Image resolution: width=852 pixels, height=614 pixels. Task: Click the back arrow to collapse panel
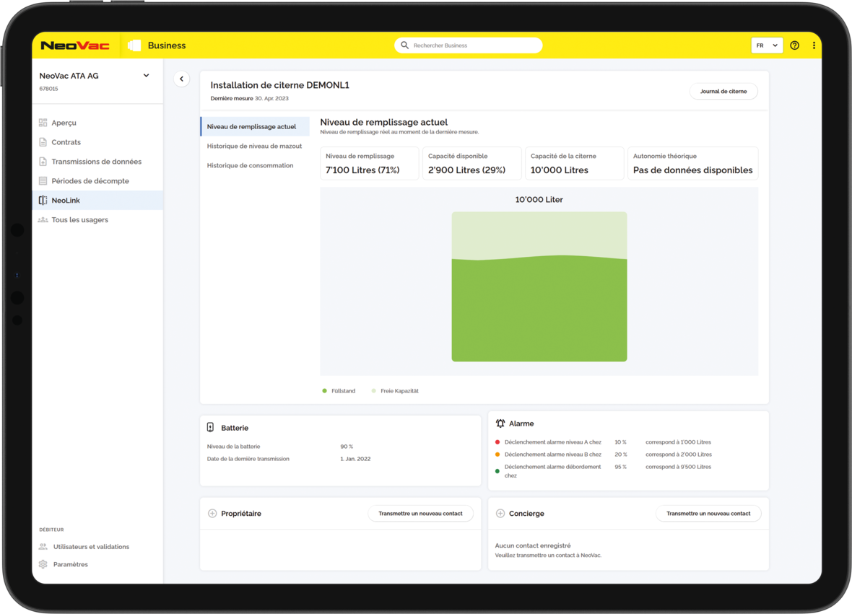[x=181, y=79]
